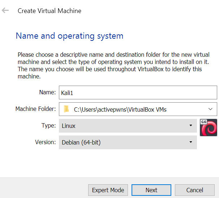Click the Name and operating system heading
219x198 pixels.
69,36
